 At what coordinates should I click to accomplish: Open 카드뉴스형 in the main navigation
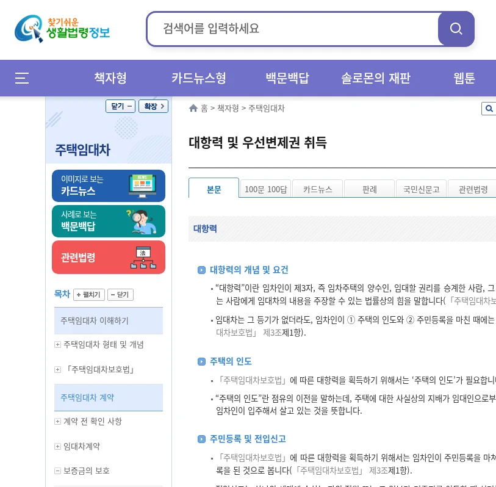(x=199, y=78)
